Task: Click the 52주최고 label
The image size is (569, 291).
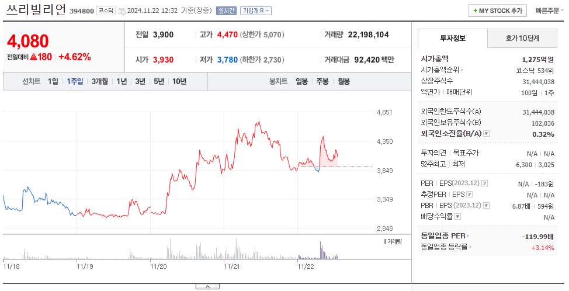Action: click(433, 164)
